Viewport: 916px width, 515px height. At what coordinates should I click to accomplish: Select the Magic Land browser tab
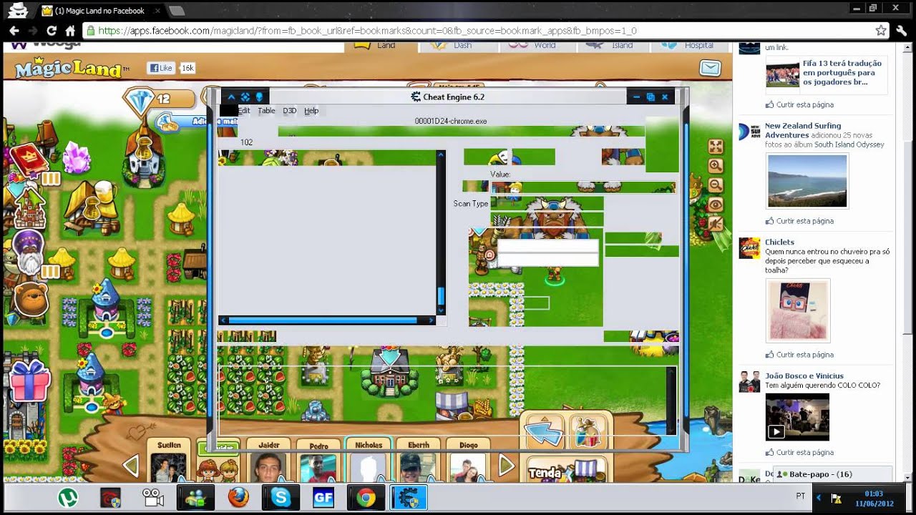(x=100, y=11)
